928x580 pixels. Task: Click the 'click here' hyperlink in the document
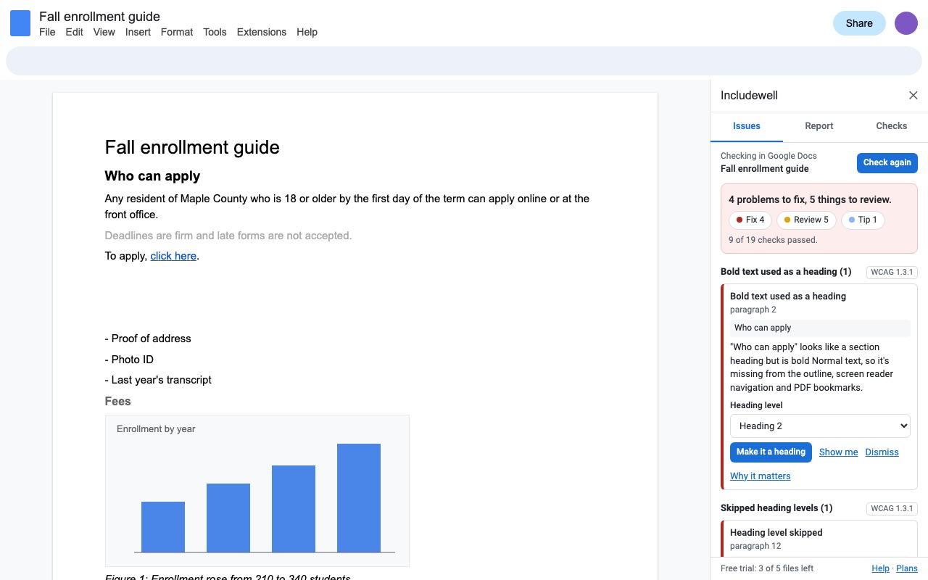173,256
